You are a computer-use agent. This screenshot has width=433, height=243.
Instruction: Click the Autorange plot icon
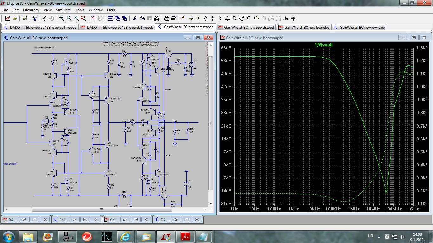coord(93,18)
